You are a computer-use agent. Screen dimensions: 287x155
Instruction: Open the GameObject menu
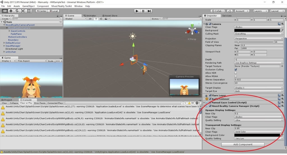point(28,6)
